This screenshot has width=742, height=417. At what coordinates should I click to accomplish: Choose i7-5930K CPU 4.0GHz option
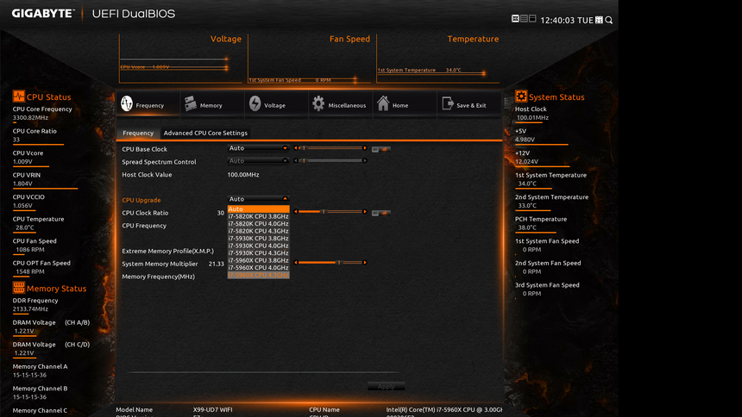(258, 246)
